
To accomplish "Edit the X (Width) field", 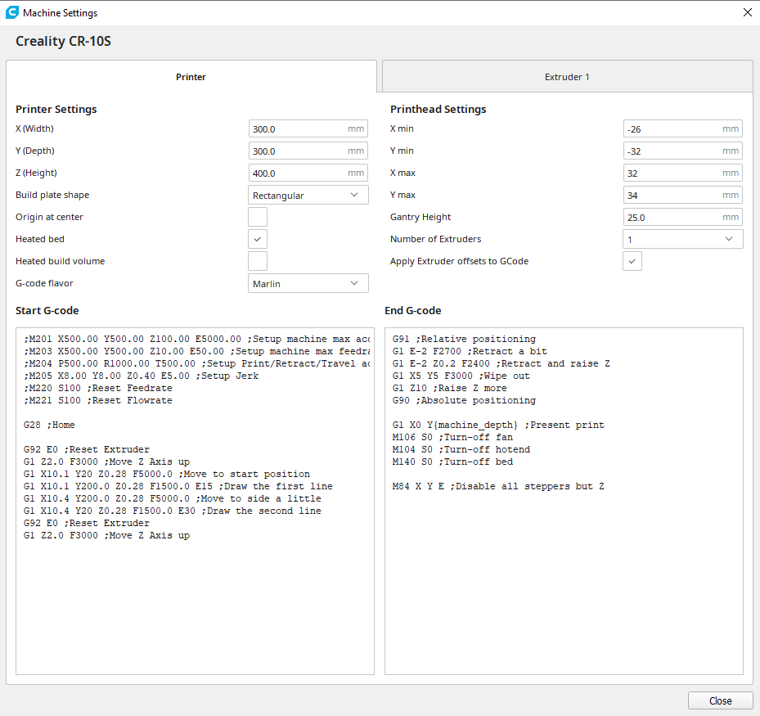I will 308,129.
